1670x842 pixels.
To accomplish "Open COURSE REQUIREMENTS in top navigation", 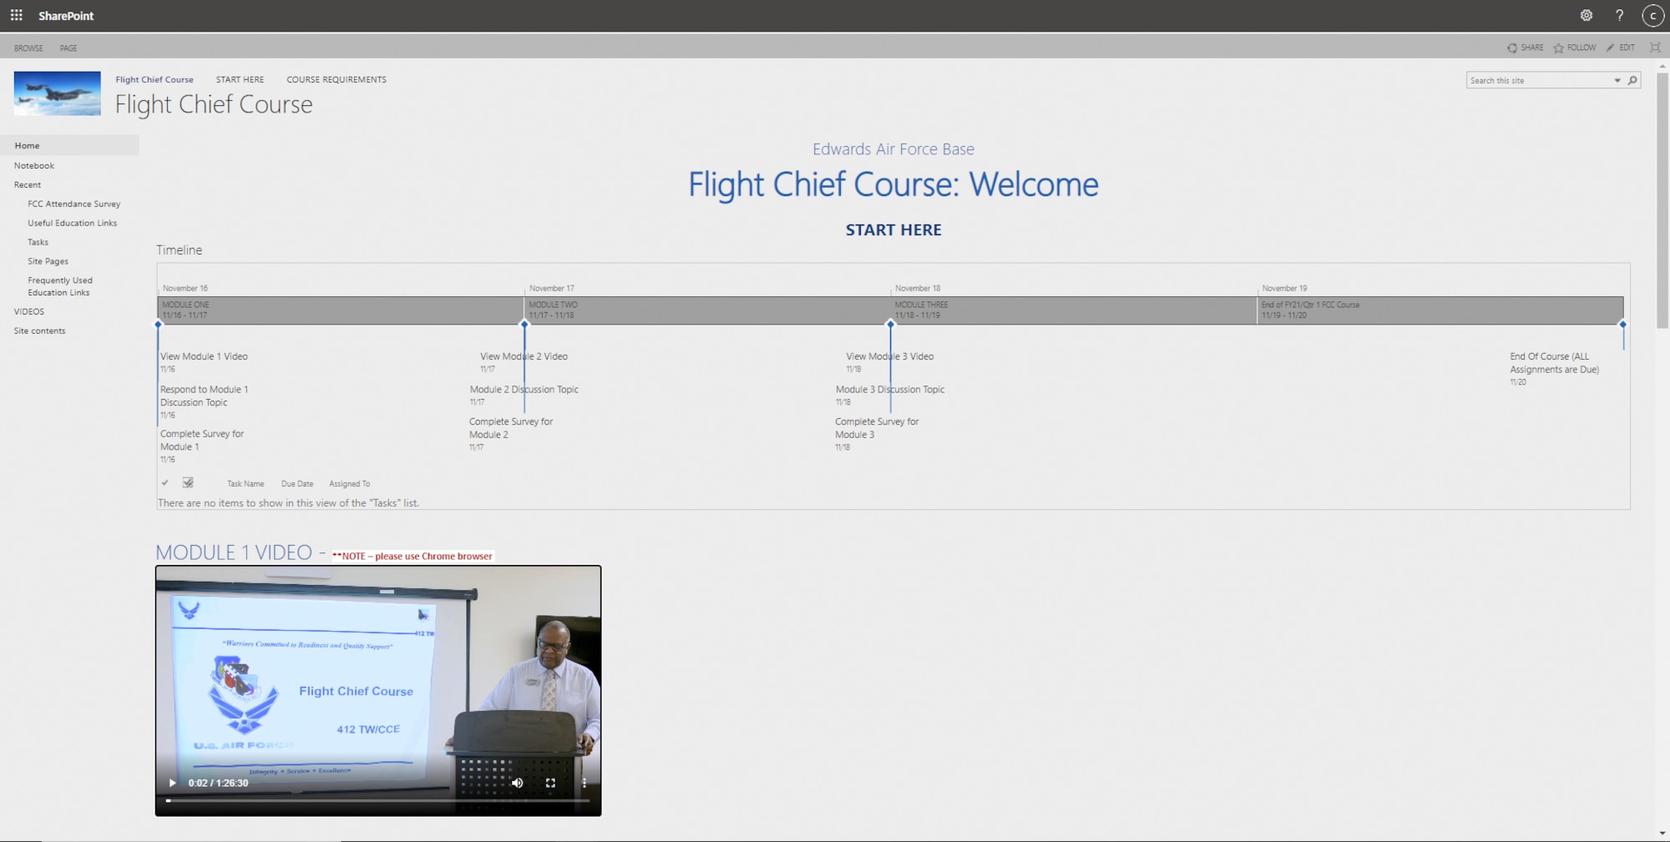I will pyautogui.click(x=336, y=79).
